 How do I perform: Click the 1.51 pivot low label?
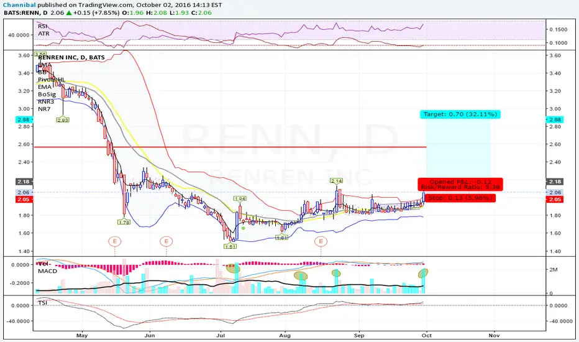tap(230, 246)
